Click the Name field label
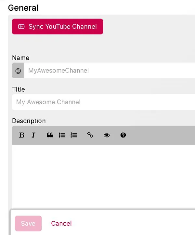The height and width of the screenshot is (235, 195). tap(20, 58)
